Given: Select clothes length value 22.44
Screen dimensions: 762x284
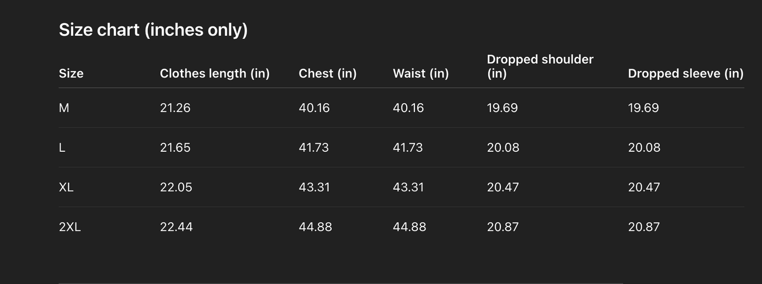Looking at the screenshot, I should pyautogui.click(x=176, y=227).
